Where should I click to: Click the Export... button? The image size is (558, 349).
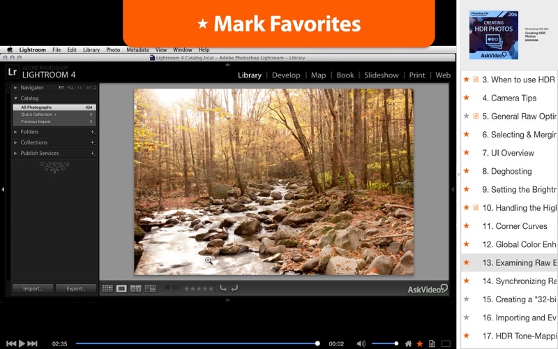(76, 288)
